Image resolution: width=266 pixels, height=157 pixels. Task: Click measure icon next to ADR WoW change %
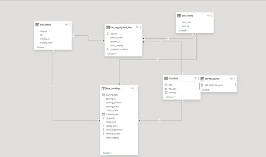[202, 85]
